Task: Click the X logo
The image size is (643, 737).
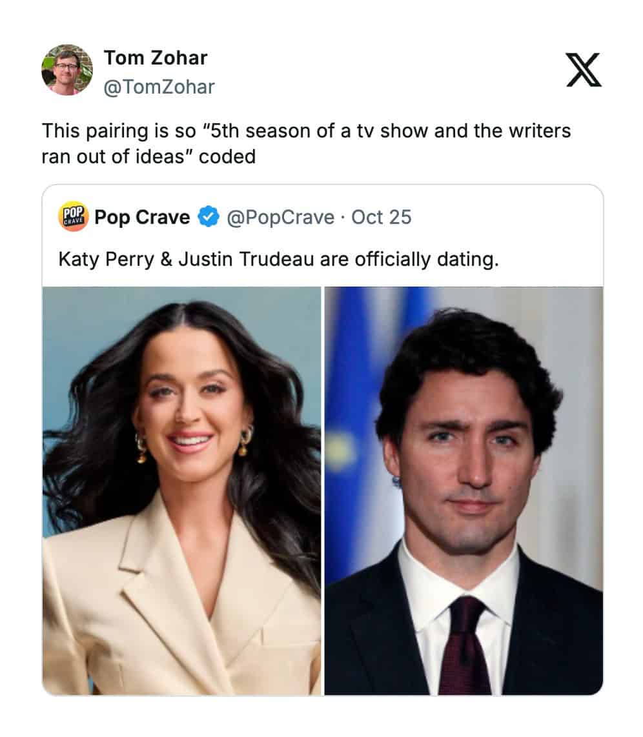Action: click(x=583, y=70)
